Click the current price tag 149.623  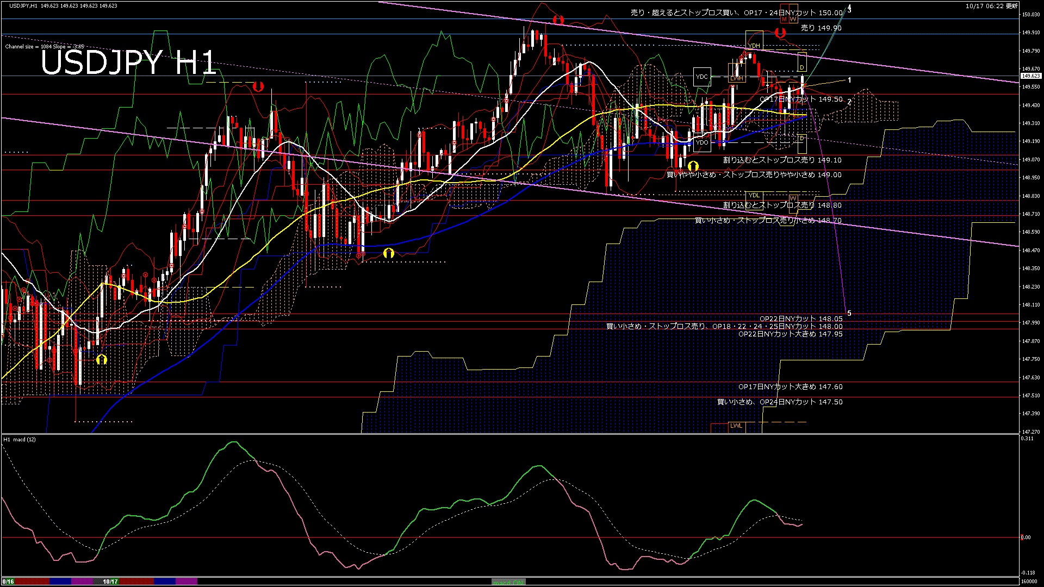(x=1030, y=76)
